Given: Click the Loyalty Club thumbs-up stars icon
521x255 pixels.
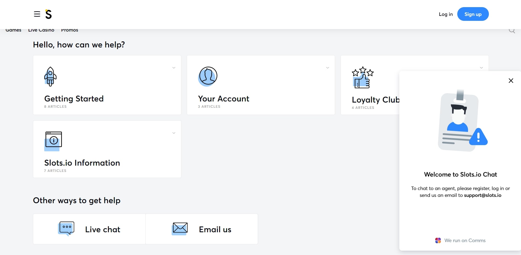Looking at the screenshot, I should pos(363,77).
